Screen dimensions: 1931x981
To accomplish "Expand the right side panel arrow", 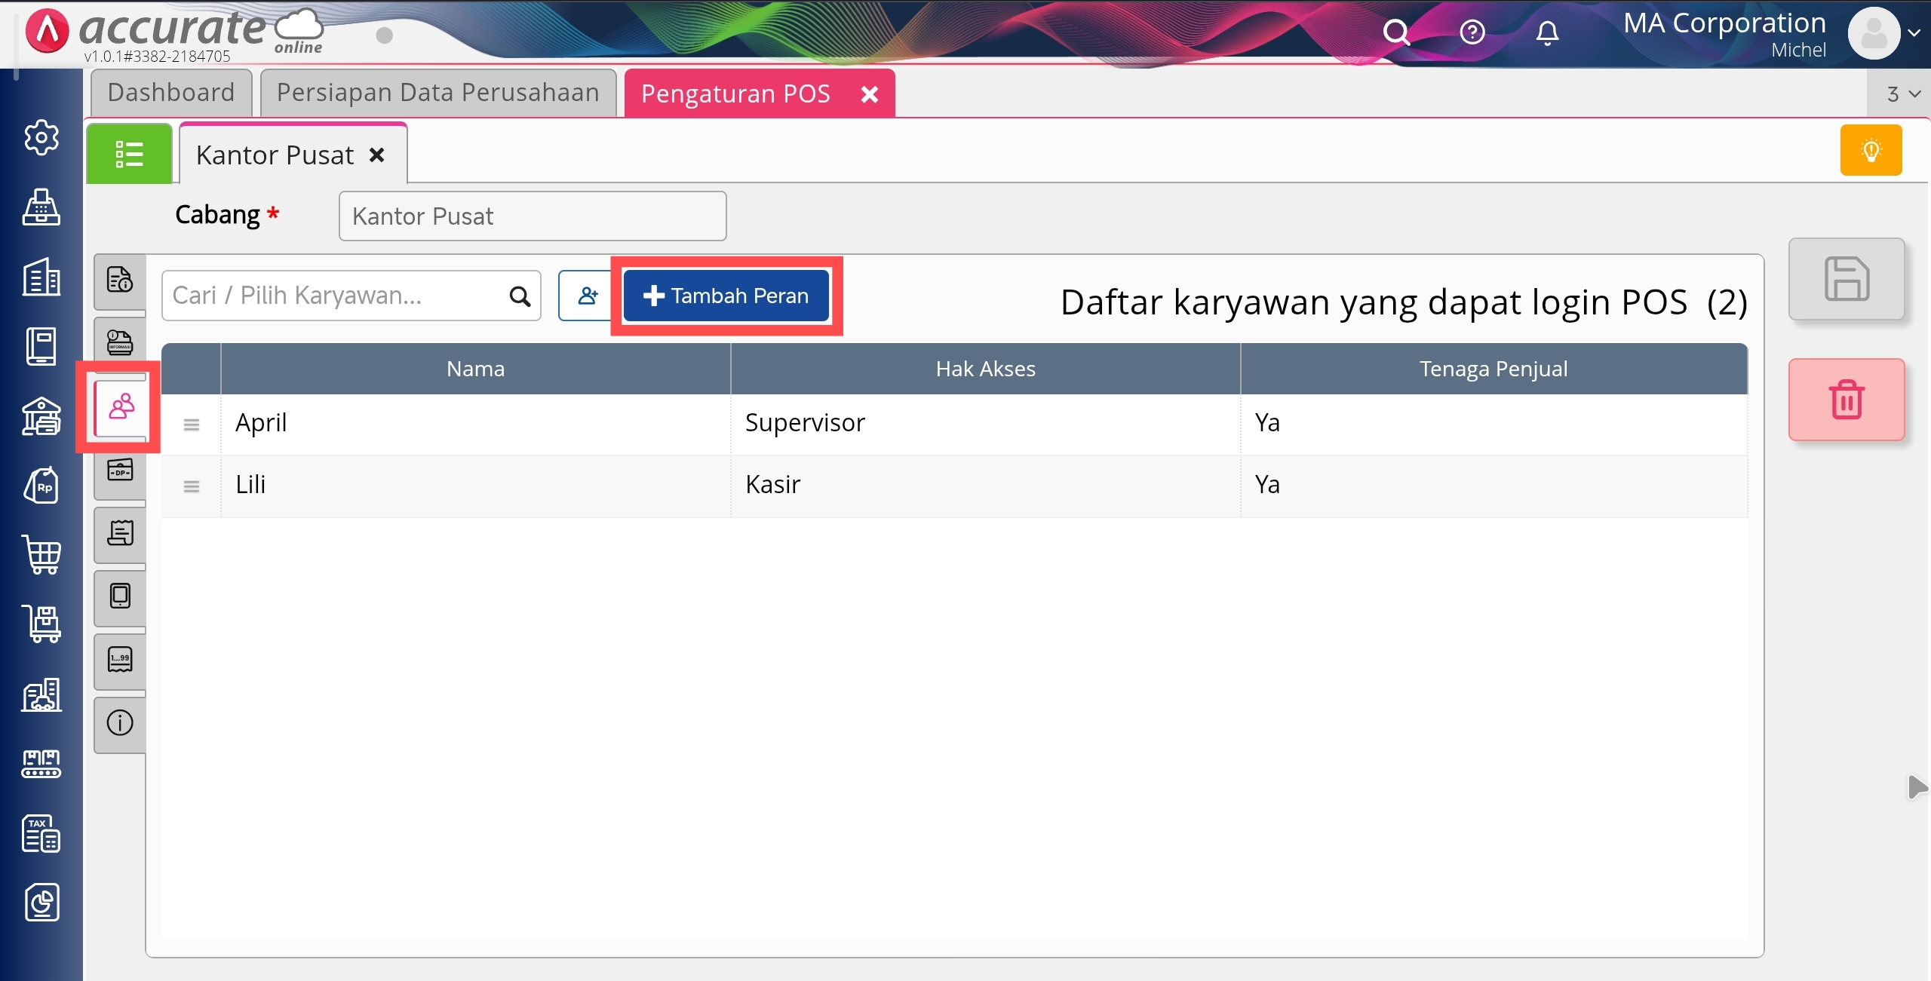I will point(1917,787).
